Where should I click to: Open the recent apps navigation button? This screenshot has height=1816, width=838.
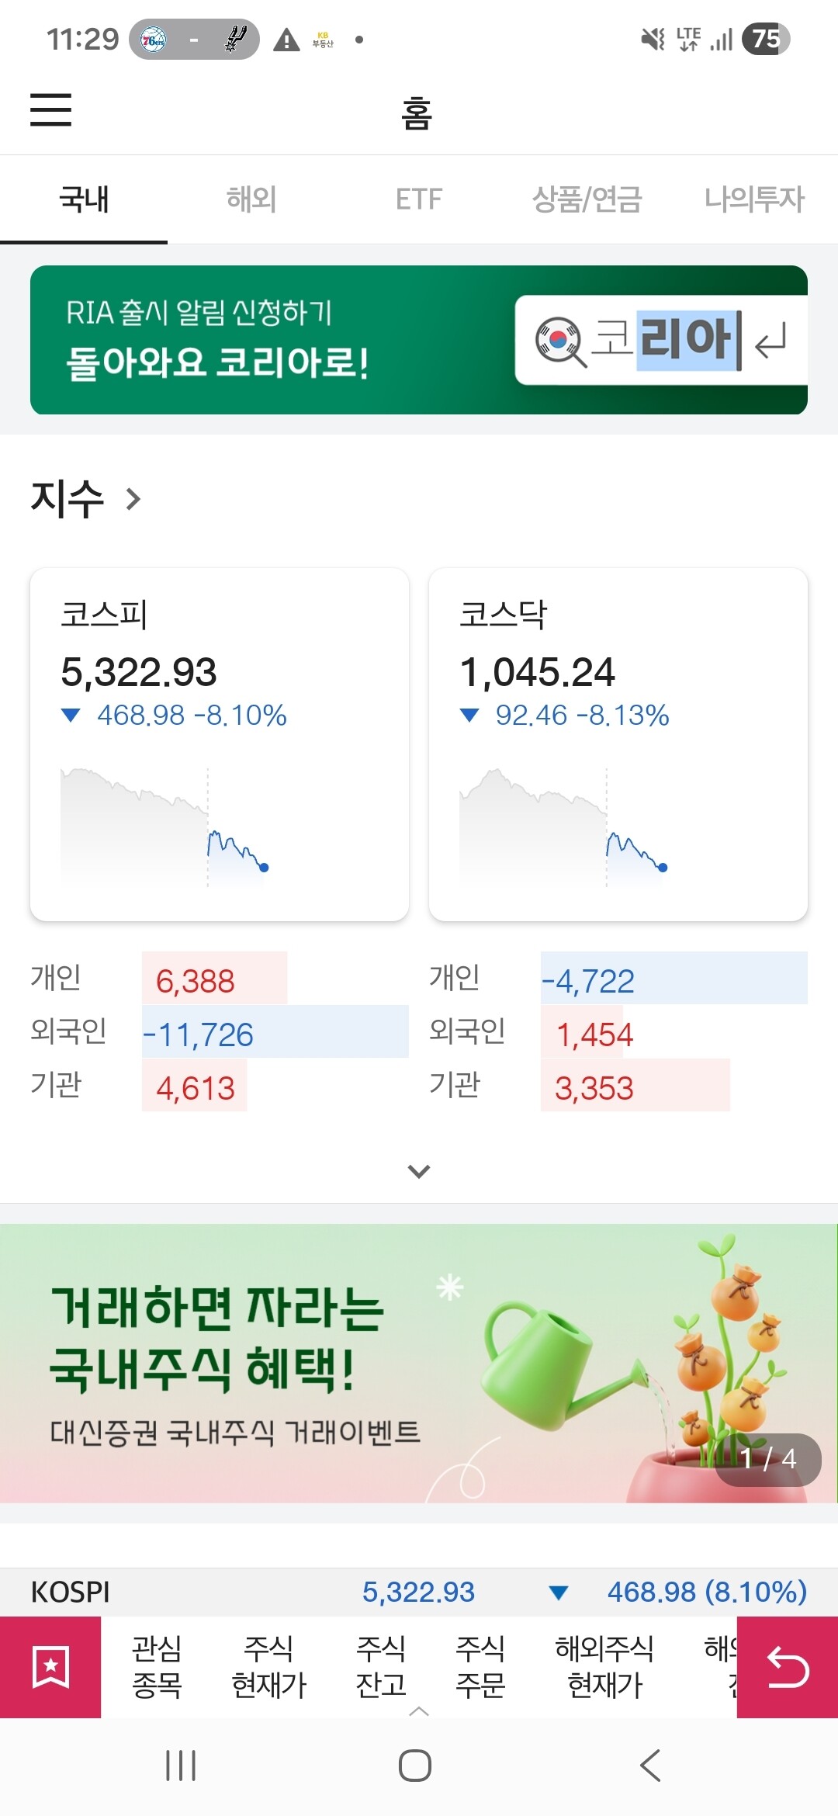click(x=181, y=1766)
